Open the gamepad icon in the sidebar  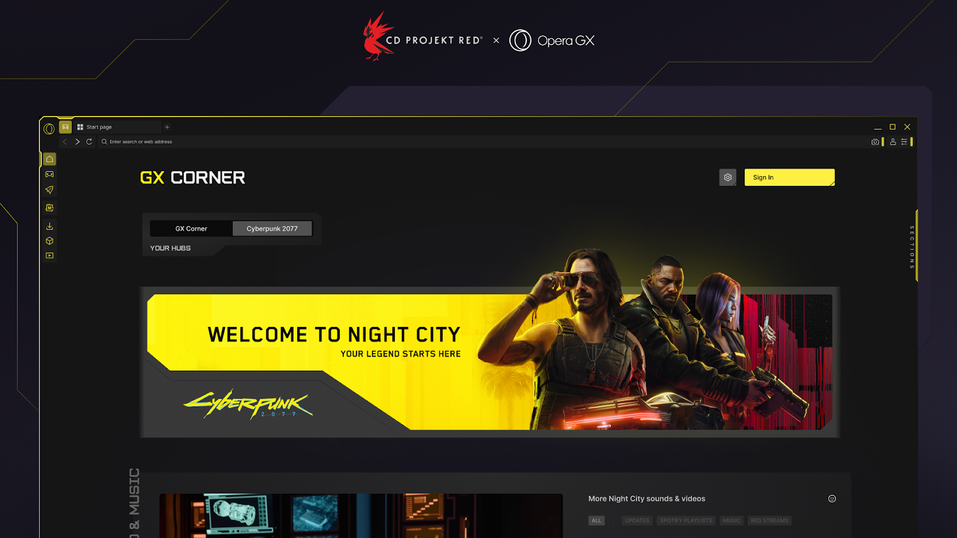click(x=50, y=175)
